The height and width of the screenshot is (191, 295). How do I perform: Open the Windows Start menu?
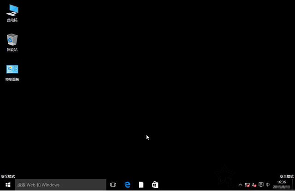tap(7, 185)
